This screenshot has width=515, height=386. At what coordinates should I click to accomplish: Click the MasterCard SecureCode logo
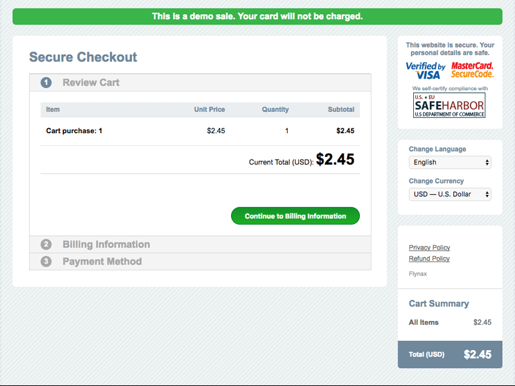(x=473, y=70)
